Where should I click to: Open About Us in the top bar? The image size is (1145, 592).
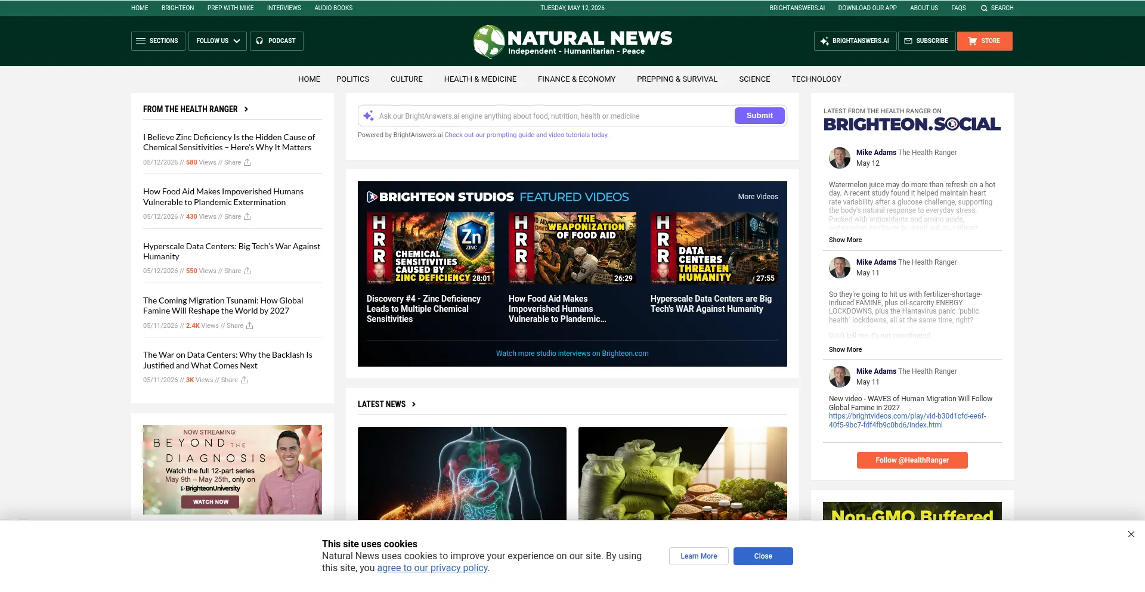coord(924,8)
